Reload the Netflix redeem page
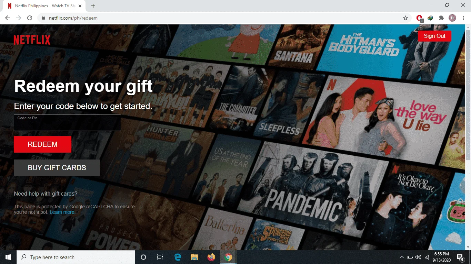 coord(30,18)
